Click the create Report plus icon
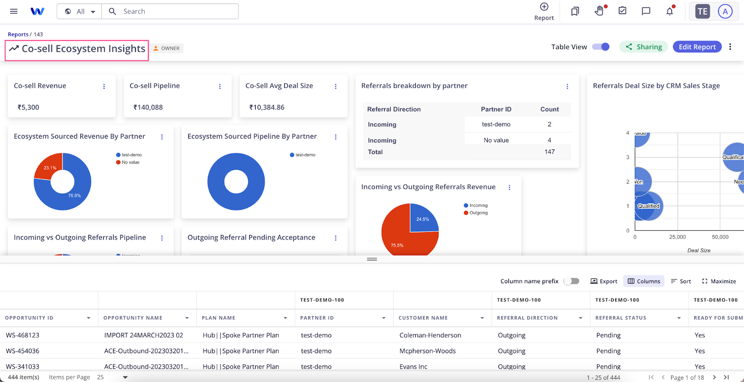Screen dimensions: 744x382 (x=544, y=7)
